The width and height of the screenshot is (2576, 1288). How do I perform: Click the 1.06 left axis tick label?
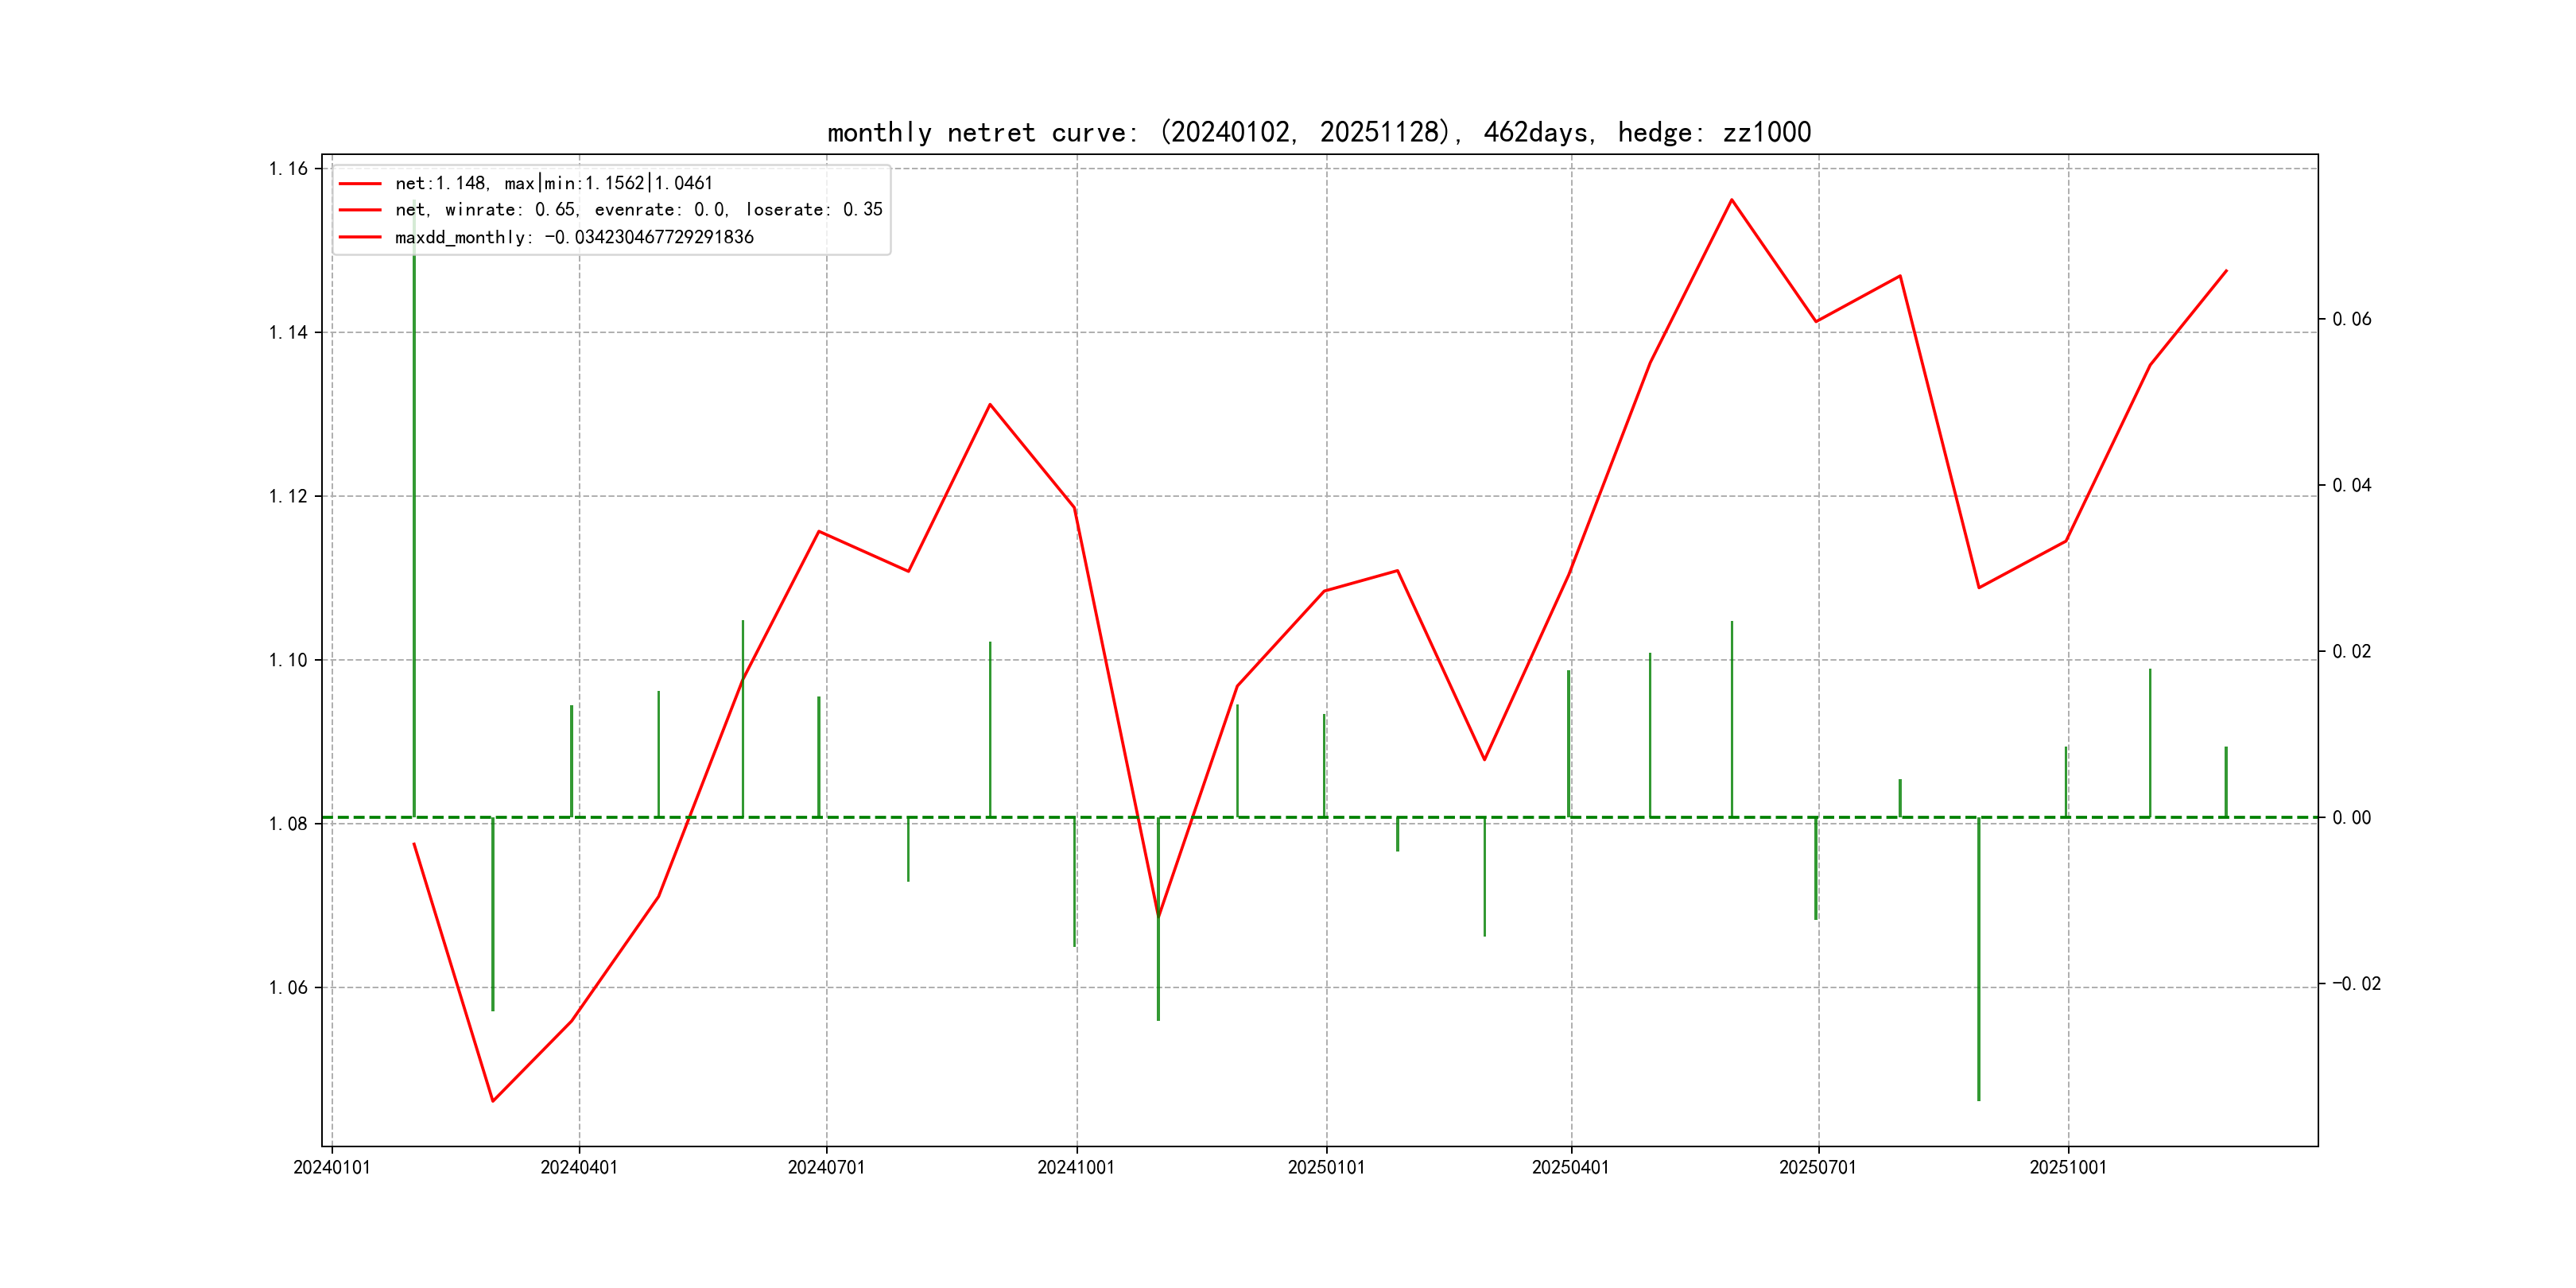coord(288,988)
